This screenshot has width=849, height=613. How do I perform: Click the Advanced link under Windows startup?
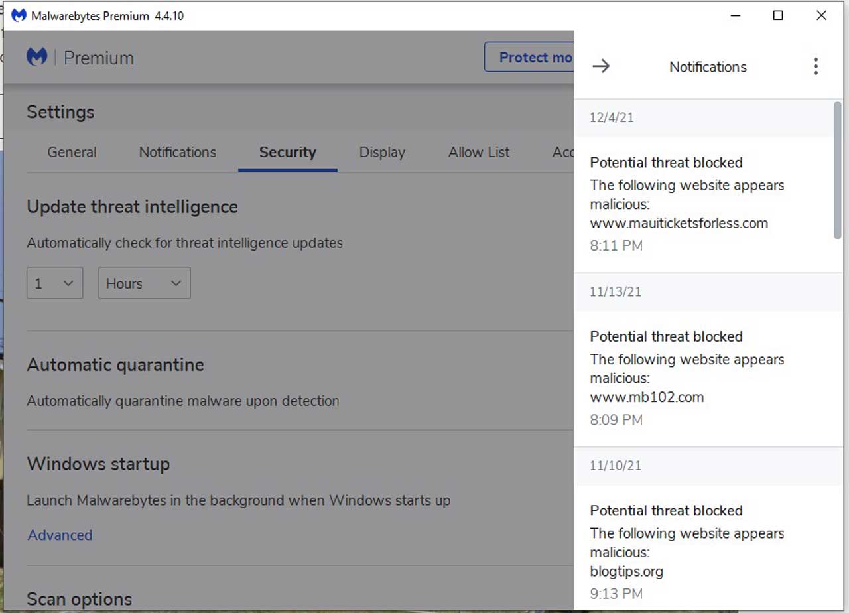tap(59, 535)
